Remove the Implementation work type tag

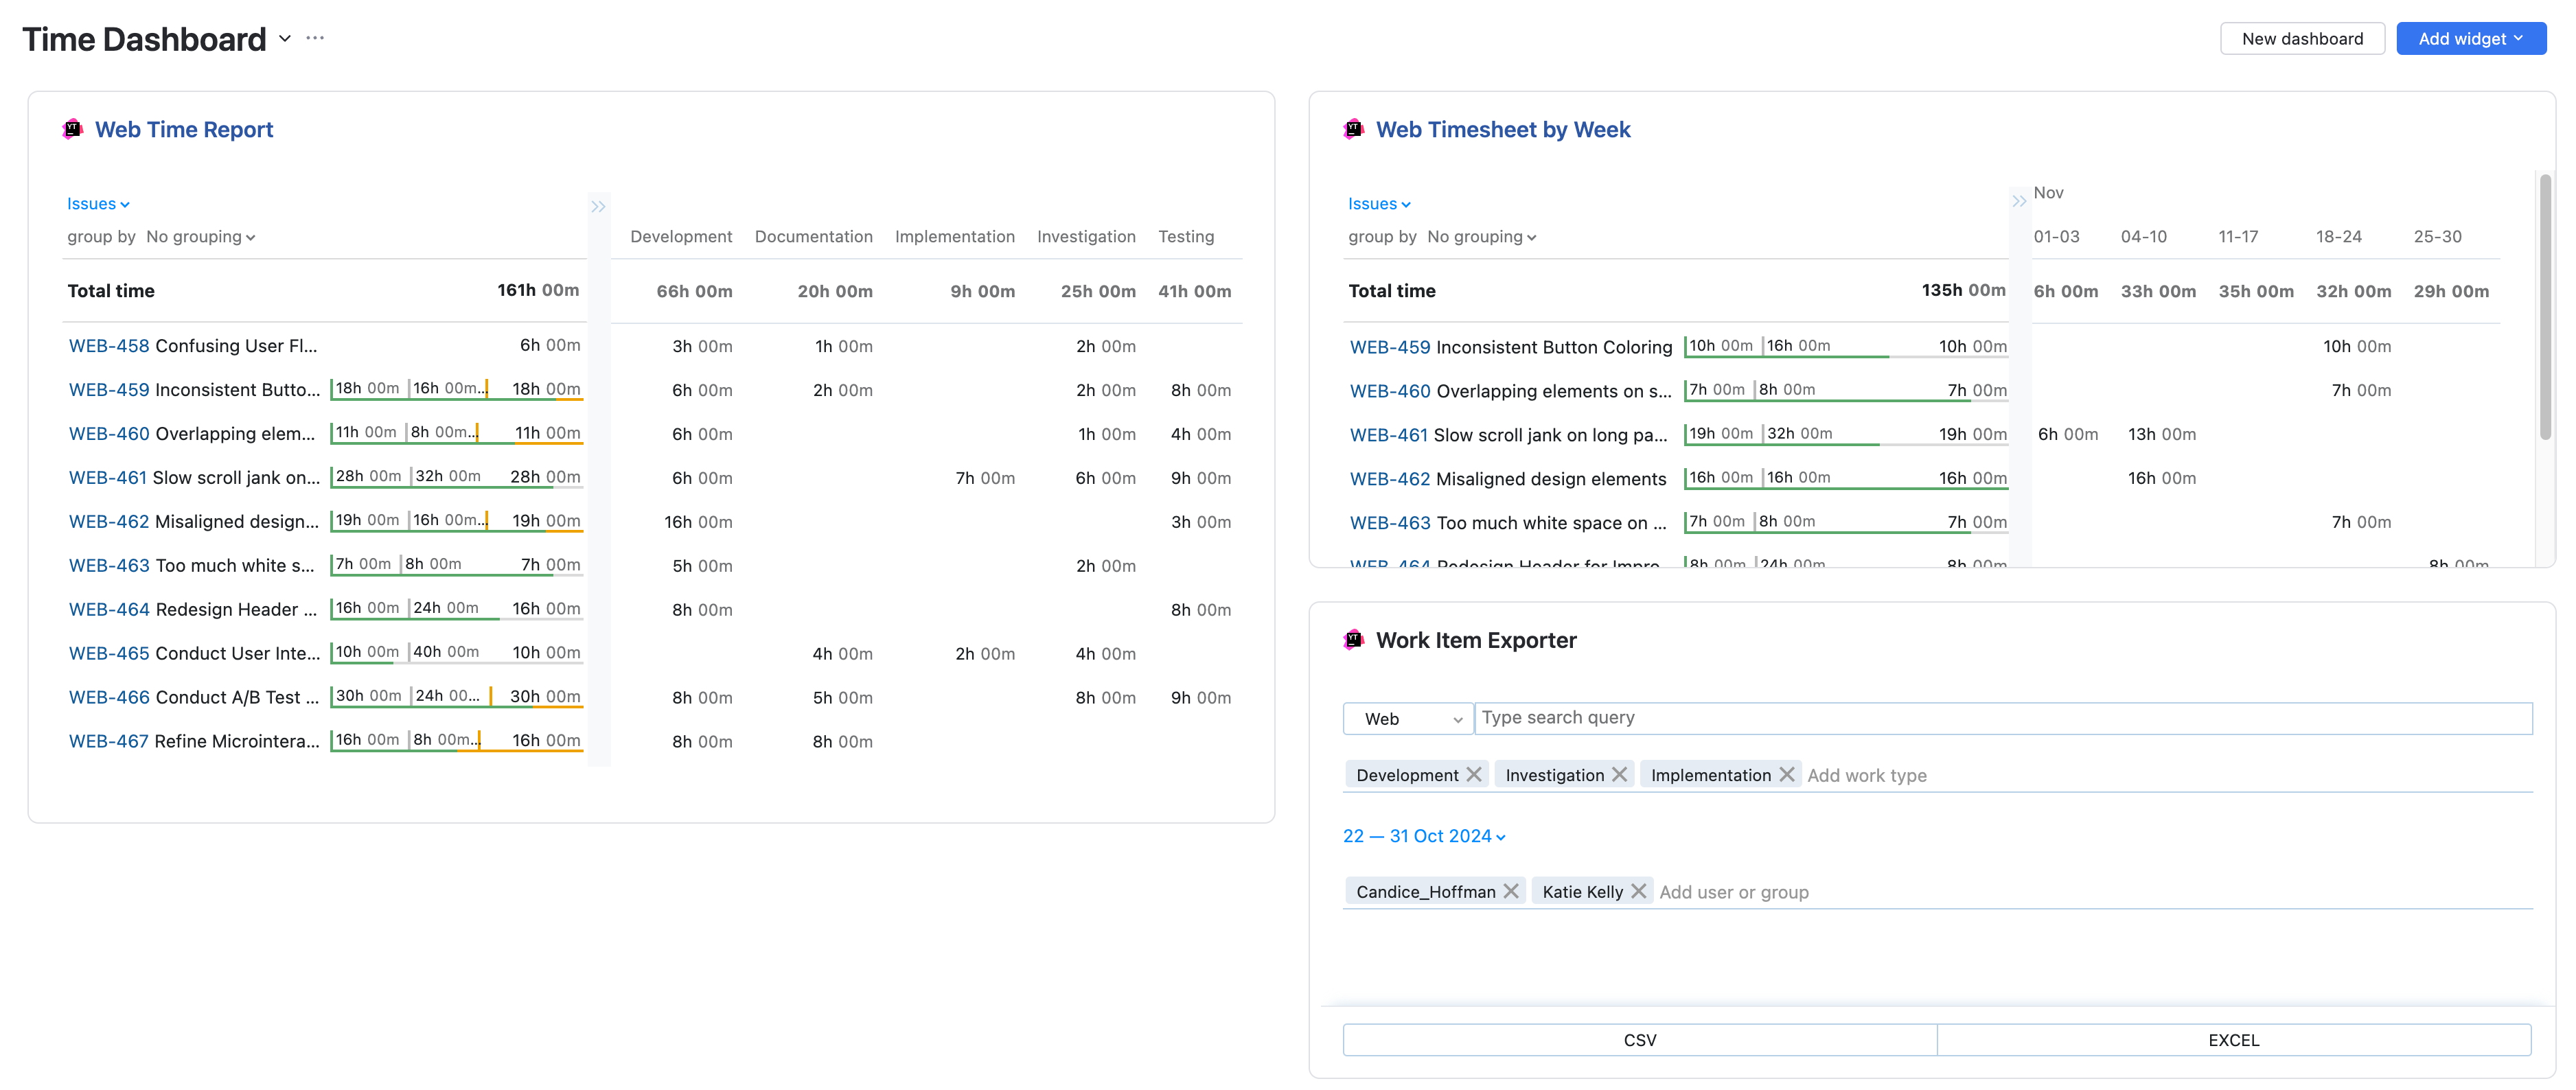tap(1786, 775)
